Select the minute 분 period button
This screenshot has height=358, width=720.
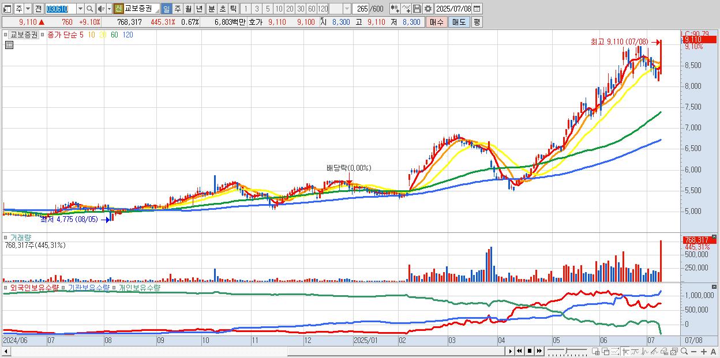point(211,9)
